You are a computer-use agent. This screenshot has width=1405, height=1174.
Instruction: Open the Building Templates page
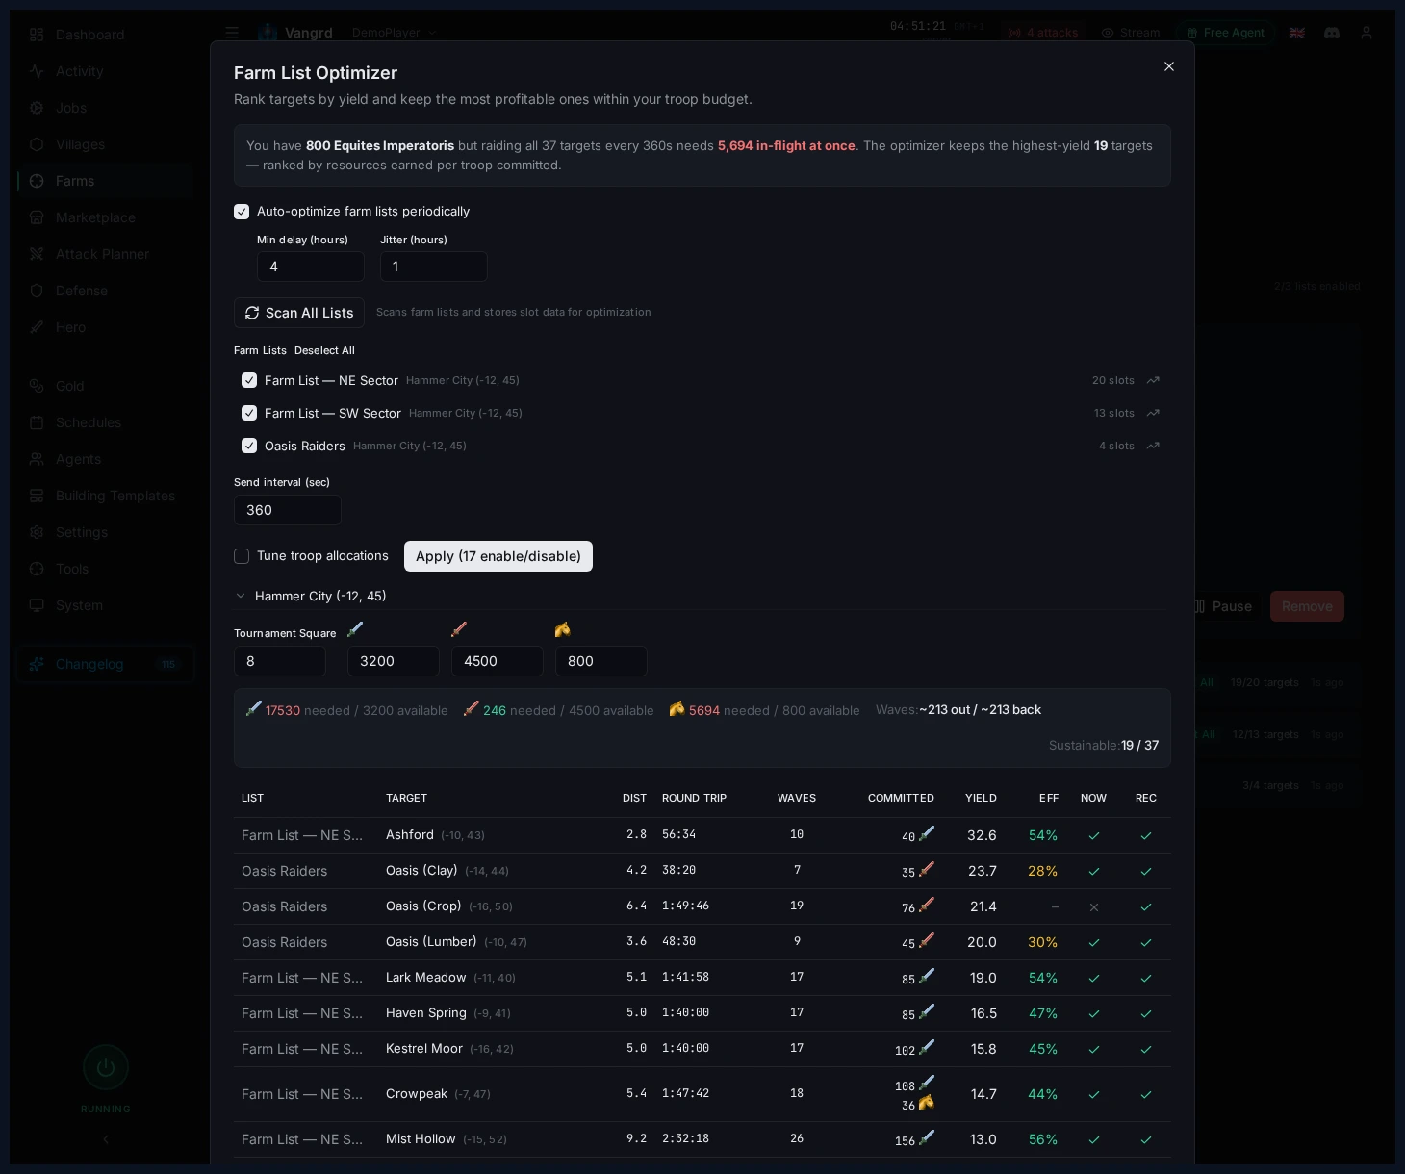pyautogui.click(x=114, y=496)
